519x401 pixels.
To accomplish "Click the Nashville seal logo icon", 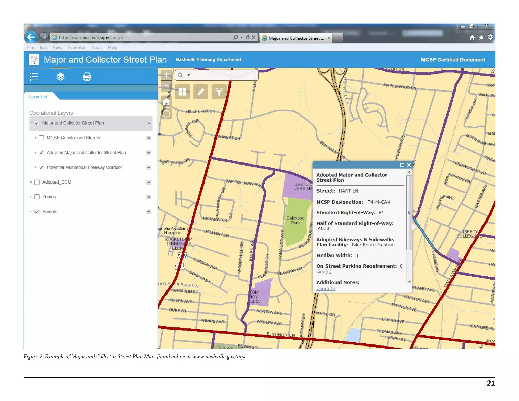I will pos(34,60).
